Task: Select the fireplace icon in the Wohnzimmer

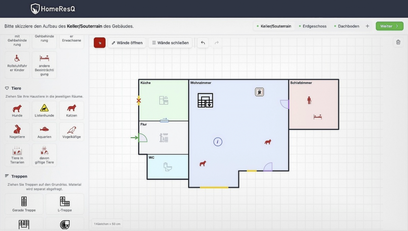Action: (260, 92)
